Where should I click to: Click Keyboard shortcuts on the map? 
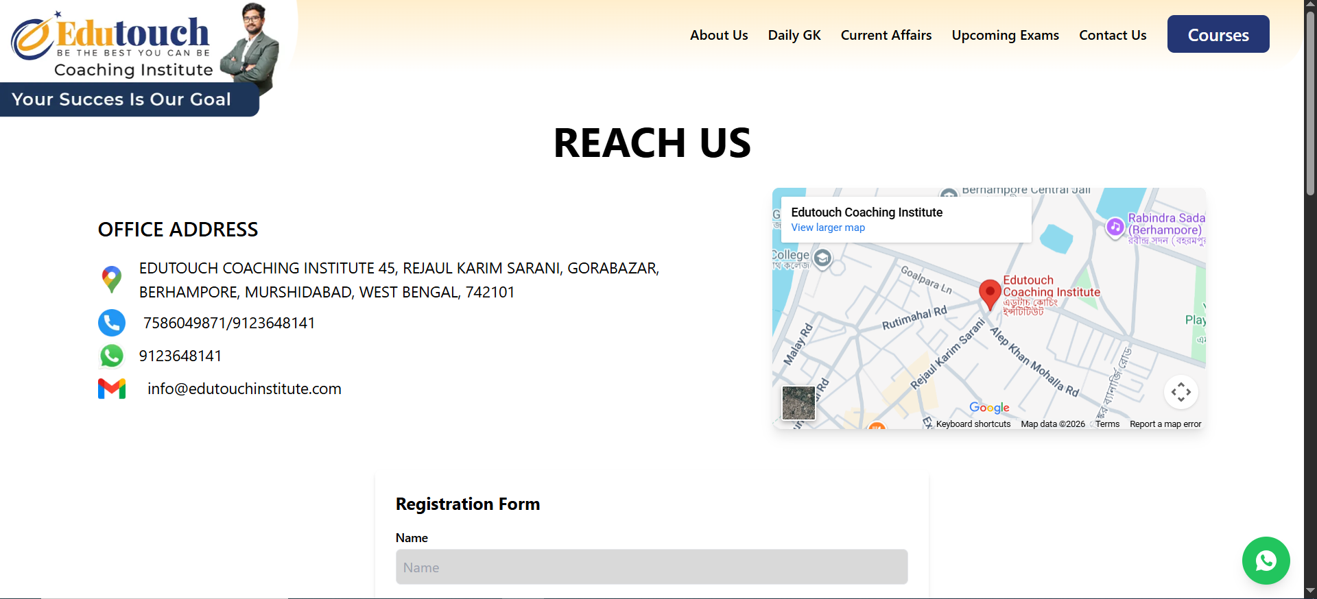973,424
